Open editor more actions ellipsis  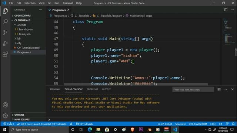coord(232,10)
